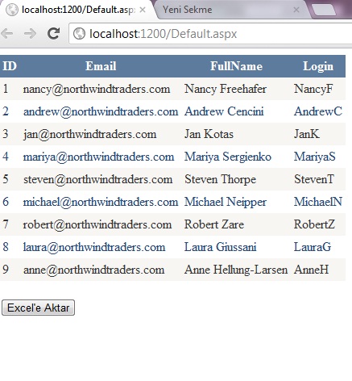Click ID 3 in Jan's row

tap(6, 134)
